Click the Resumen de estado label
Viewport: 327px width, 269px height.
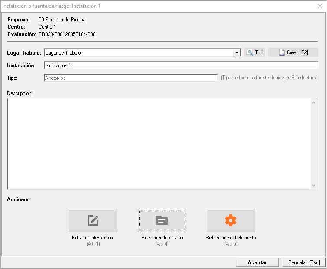point(162,237)
